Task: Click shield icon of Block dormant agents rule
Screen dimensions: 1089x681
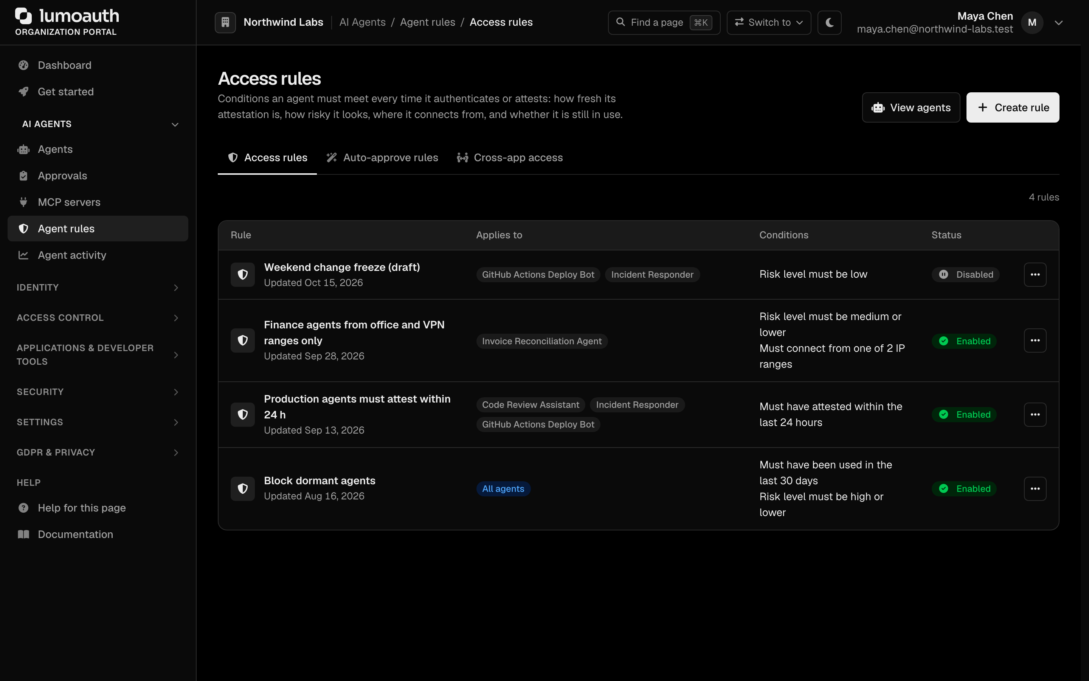Action: click(x=242, y=489)
